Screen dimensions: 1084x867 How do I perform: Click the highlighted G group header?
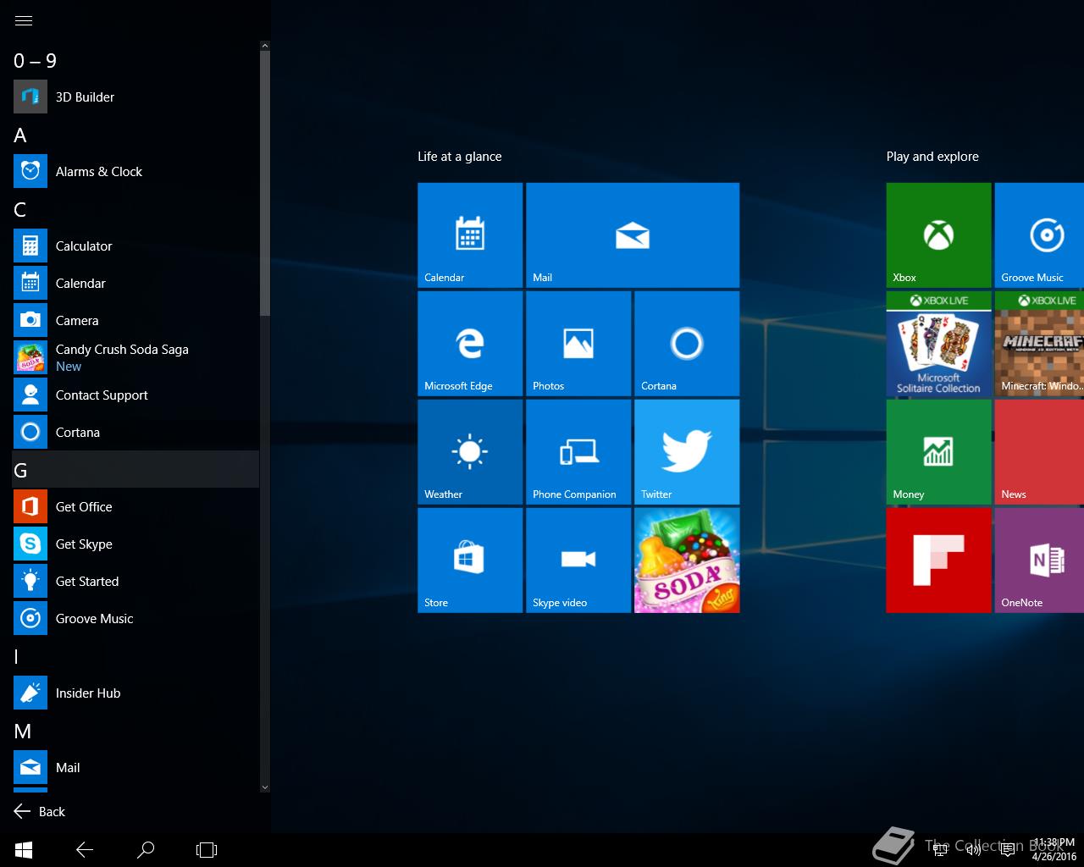coord(135,469)
